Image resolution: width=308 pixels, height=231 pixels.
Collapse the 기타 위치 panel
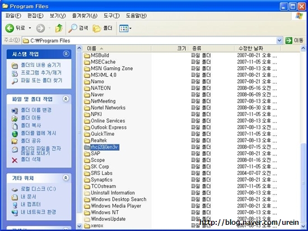(66, 178)
